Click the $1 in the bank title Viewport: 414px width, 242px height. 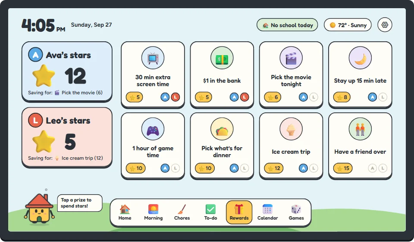pos(222,81)
